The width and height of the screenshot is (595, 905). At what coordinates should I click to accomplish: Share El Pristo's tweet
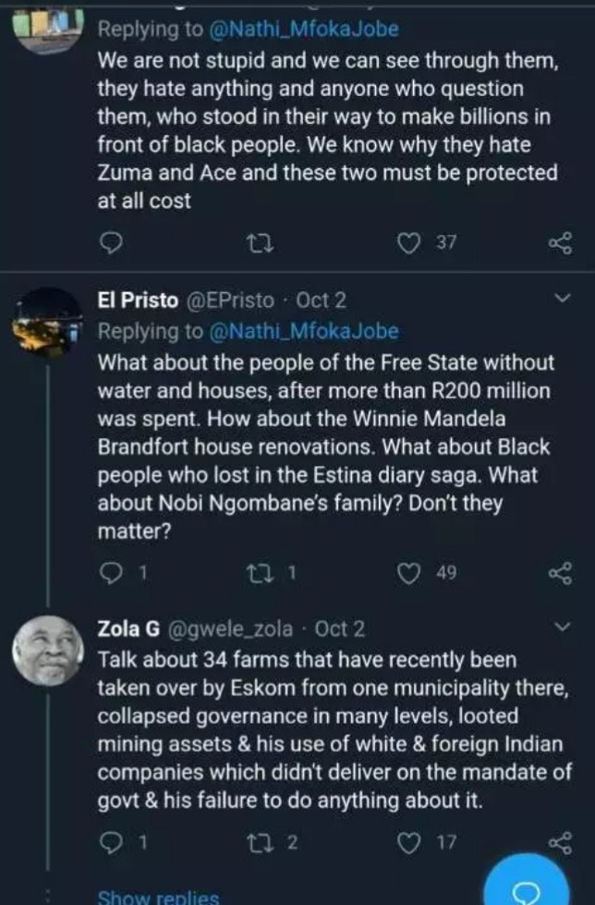pos(561,574)
